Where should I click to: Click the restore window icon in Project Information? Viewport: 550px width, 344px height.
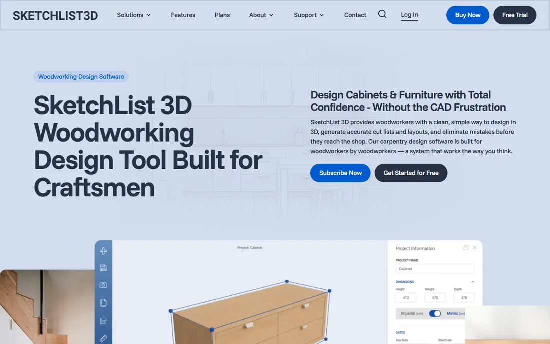(x=466, y=248)
